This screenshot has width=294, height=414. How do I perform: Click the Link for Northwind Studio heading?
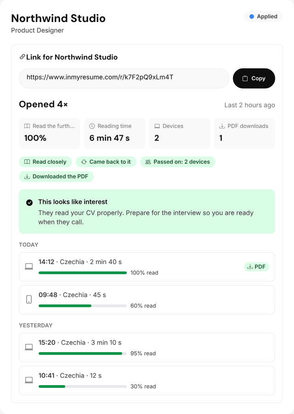(x=72, y=57)
